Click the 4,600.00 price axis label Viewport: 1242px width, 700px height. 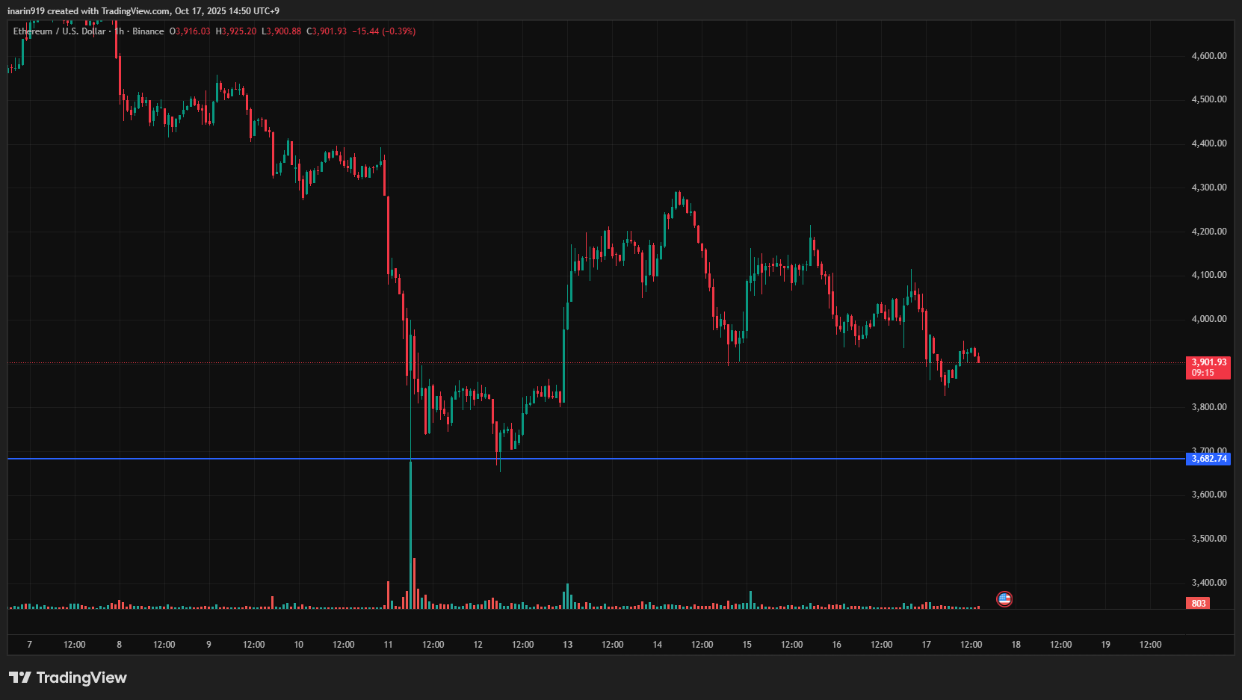click(x=1208, y=56)
